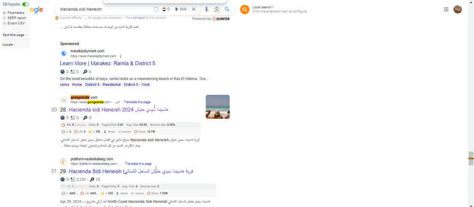This screenshot has width=474, height=207.
Task: Click the blue magnifier search icon
Action: pyautogui.click(x=227, y=9)
